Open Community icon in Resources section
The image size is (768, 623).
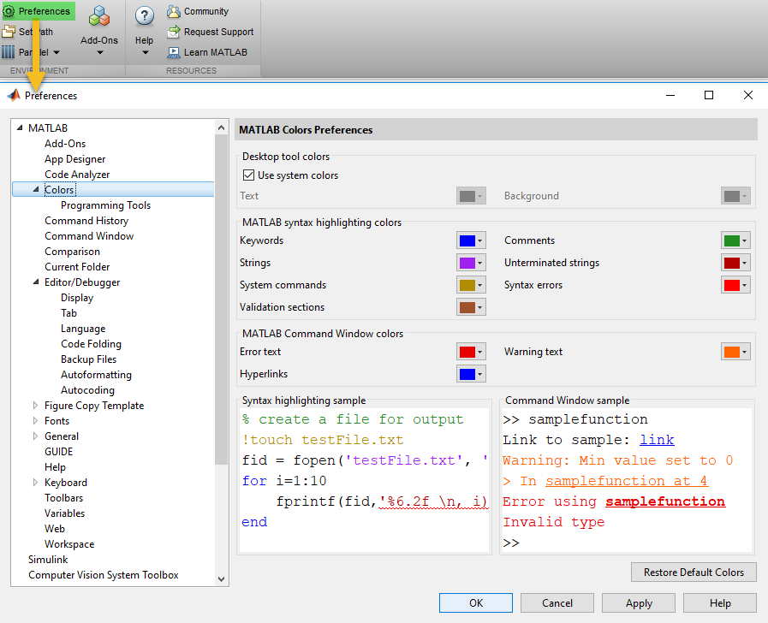[x=174, y=11]
